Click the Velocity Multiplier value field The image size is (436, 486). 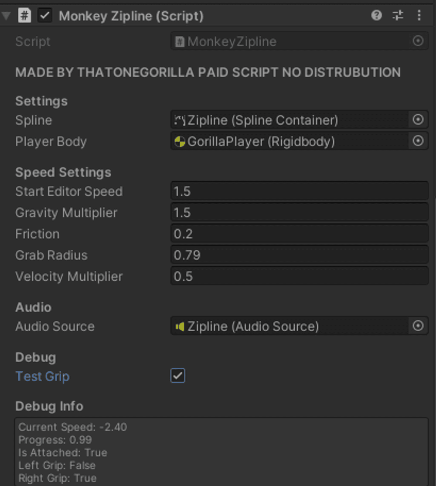click(299, 276)
